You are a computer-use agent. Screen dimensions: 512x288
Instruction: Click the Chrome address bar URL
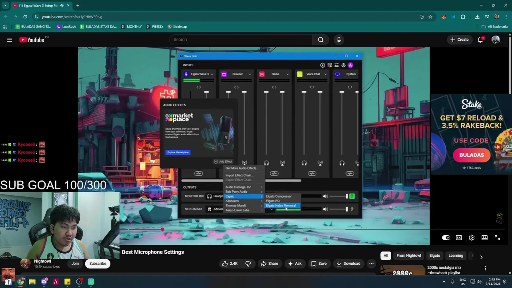(x=72, y=17)
